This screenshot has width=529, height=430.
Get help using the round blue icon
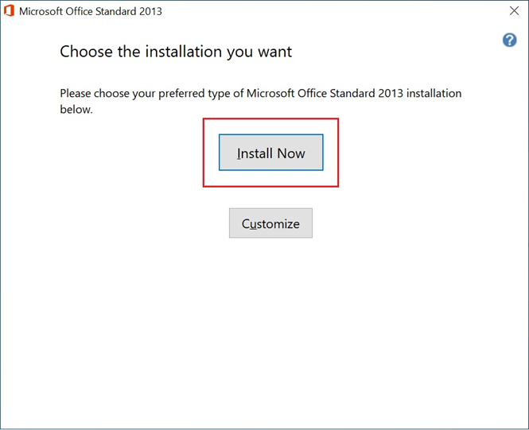coord(509,40)
